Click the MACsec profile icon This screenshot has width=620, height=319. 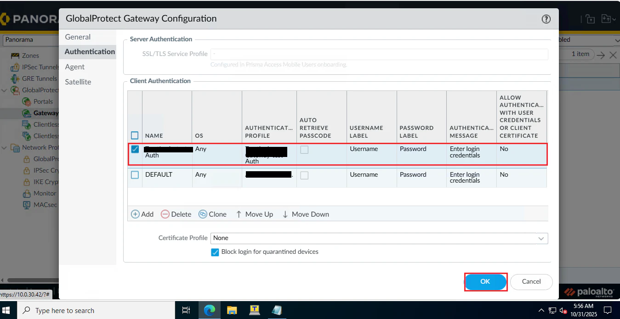[x=27, y=205]
